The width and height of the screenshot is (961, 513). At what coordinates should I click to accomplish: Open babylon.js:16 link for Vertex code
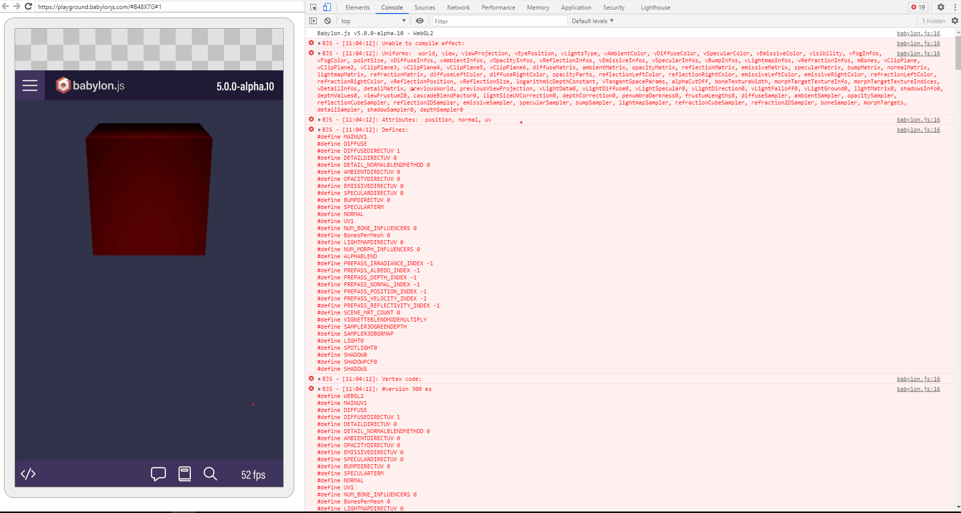coord(918,379)
